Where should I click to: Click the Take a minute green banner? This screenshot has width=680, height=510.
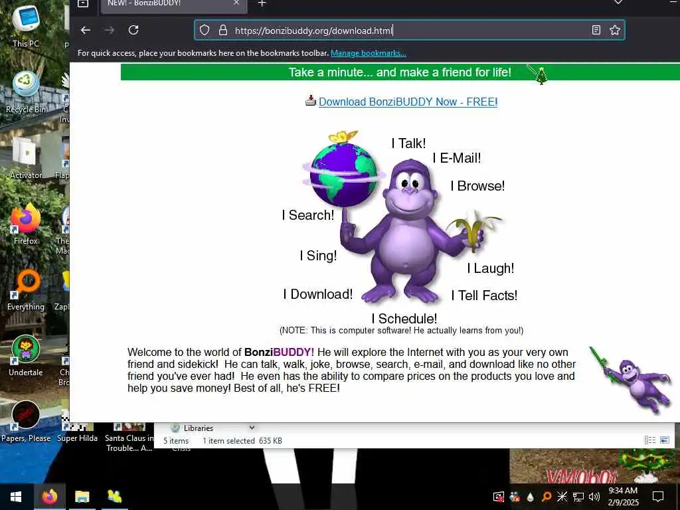click(400, 72)
